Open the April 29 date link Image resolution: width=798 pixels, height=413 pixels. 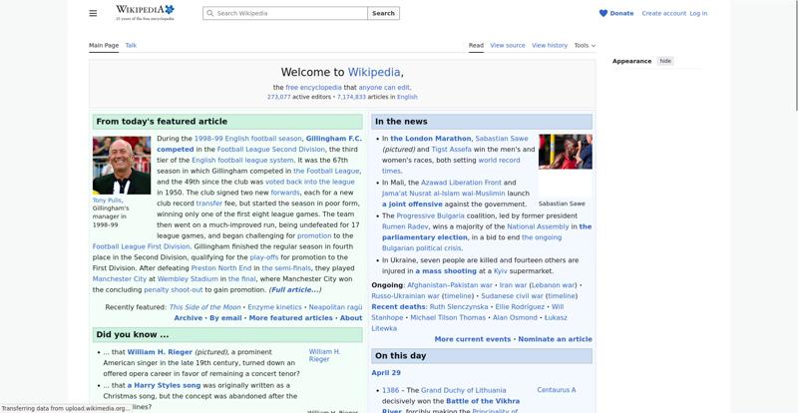[386, 373]
